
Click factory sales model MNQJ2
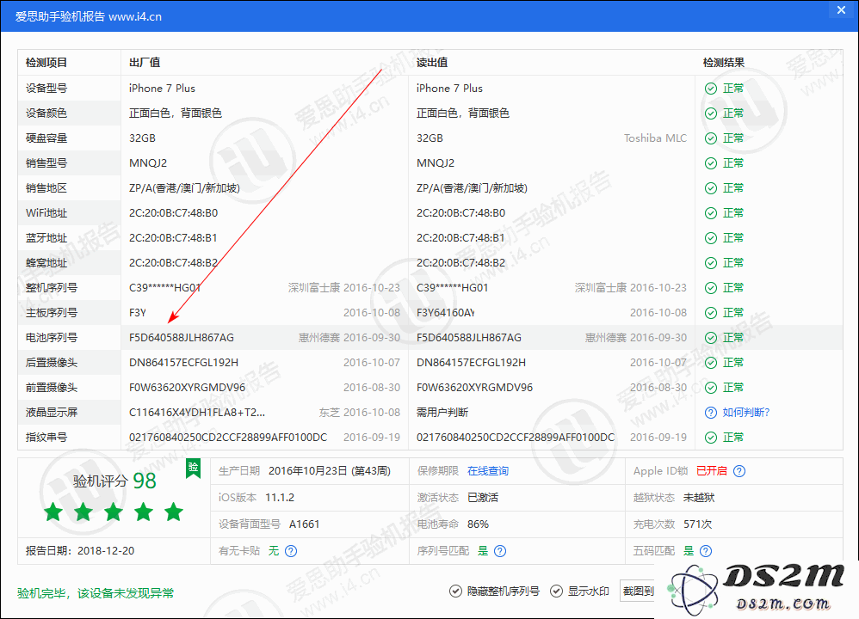pos(148,163)
